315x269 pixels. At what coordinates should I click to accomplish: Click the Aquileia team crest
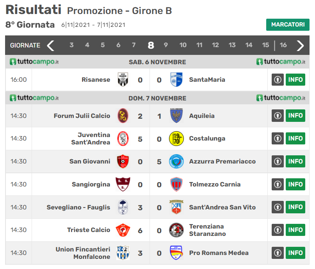176,116
